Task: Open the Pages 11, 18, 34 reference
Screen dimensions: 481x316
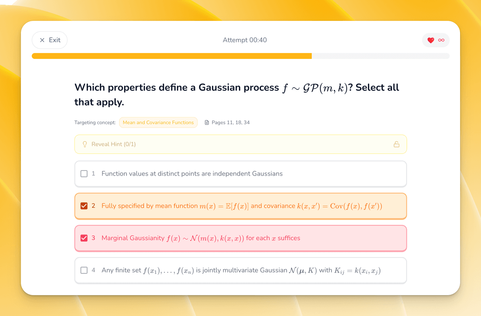Action: (x=230, y=123)
